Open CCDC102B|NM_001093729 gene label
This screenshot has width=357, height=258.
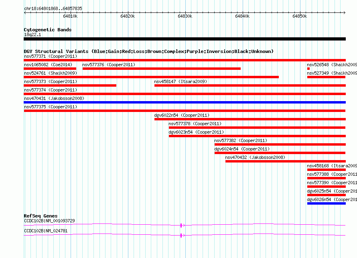[49, 221]
